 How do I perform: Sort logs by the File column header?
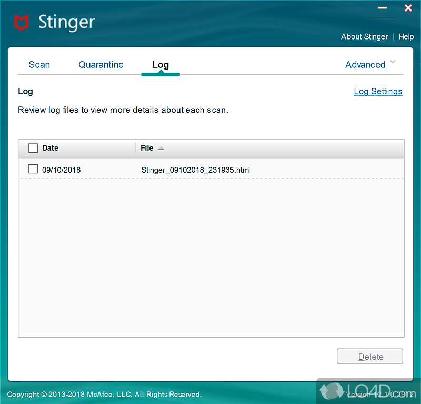147,148
